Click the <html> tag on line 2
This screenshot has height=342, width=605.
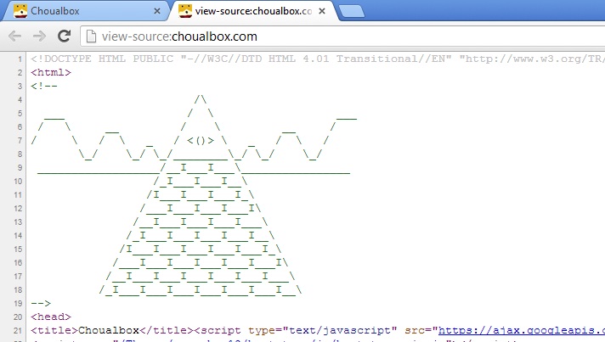click(x=51, y=72)
